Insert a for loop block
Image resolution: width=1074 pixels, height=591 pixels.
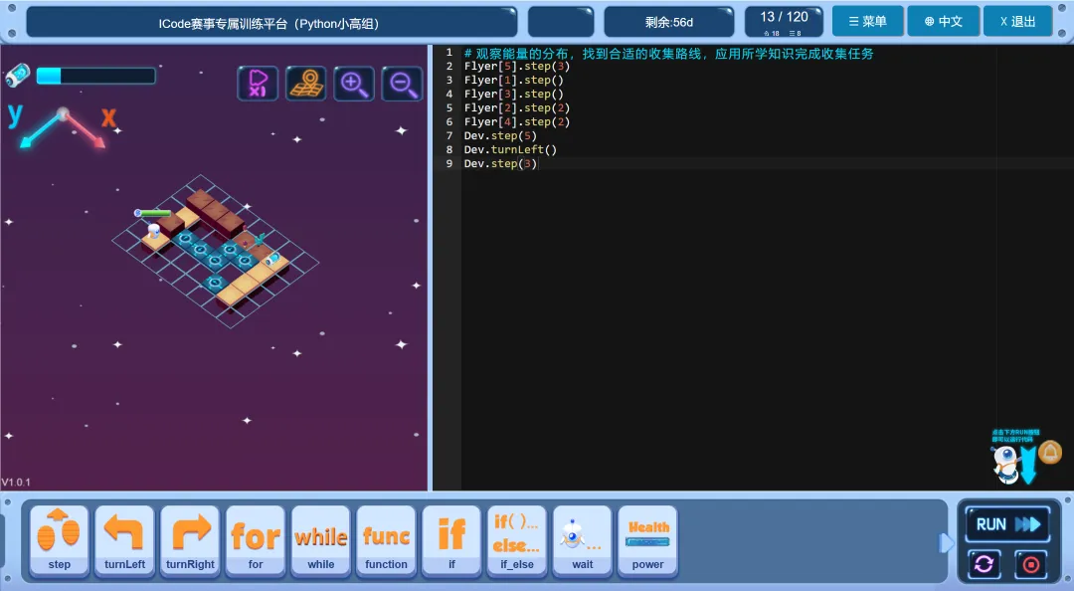click(256, 541)
